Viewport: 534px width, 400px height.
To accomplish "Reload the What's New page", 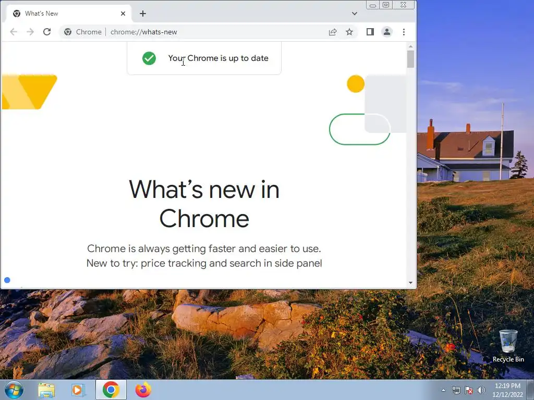I will coord(47,32).
